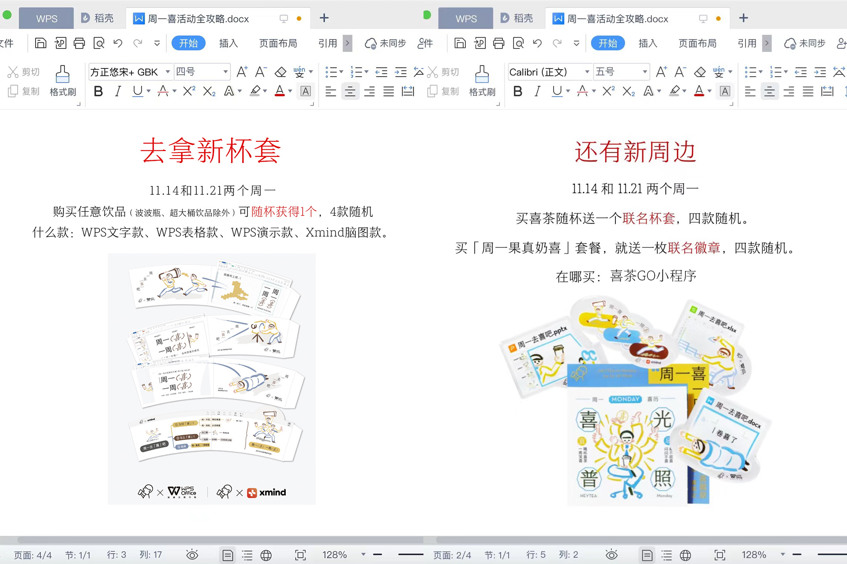
Task: Select 引用 tab in left window
Action: (x=328, y=43)
